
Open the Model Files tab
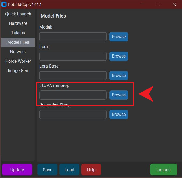[18, 42]
